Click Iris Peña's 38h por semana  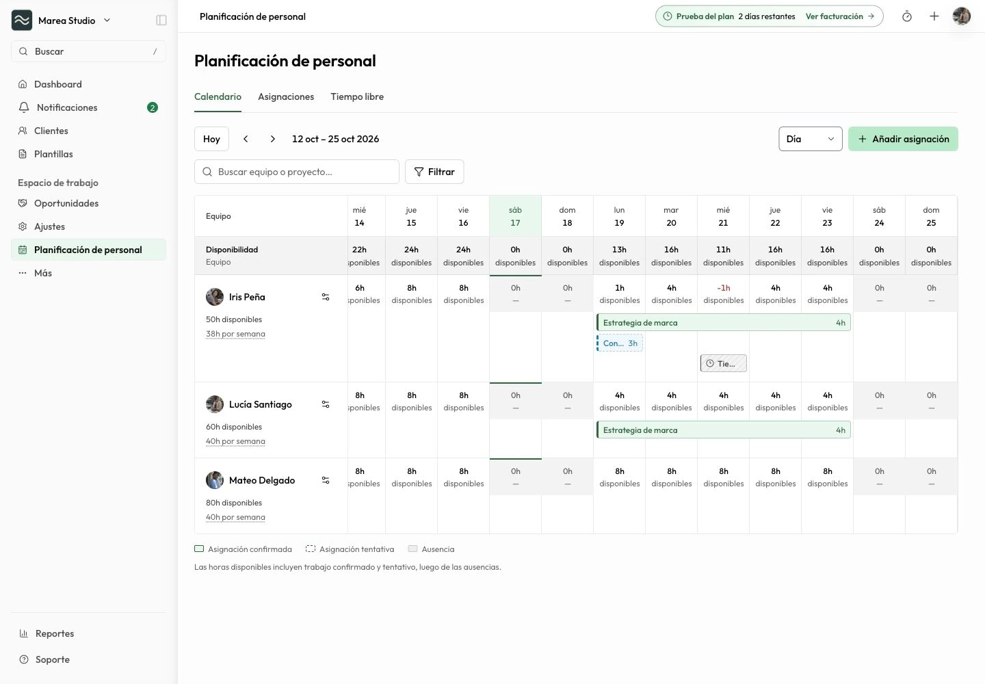(235, 334)
